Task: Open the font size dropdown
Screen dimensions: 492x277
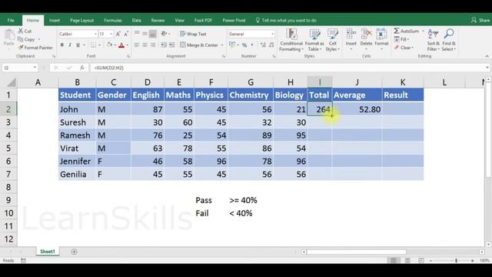Action: 111,34
